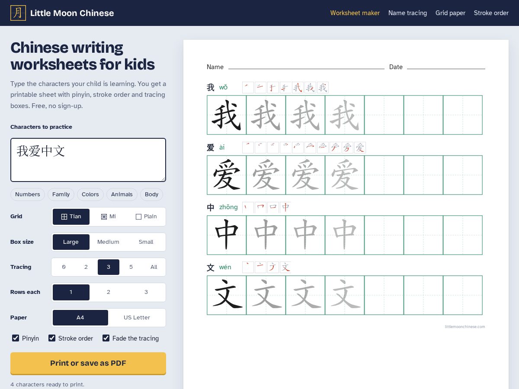This screenshot has width=519, height=389.
Task: Click the first stroke step of 中
Action: coord(248,208)
